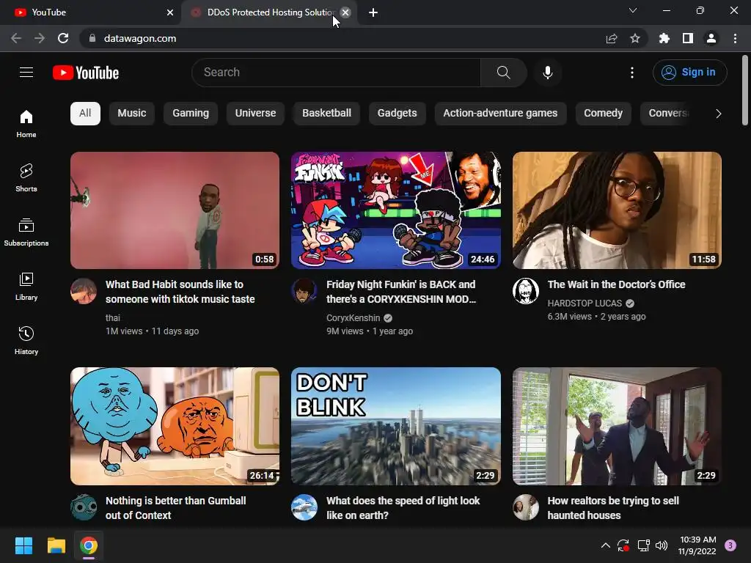Viewport: 751px width, 563px height.
Task: Start voice search with microphone icon
Action: tap(547, 73)
